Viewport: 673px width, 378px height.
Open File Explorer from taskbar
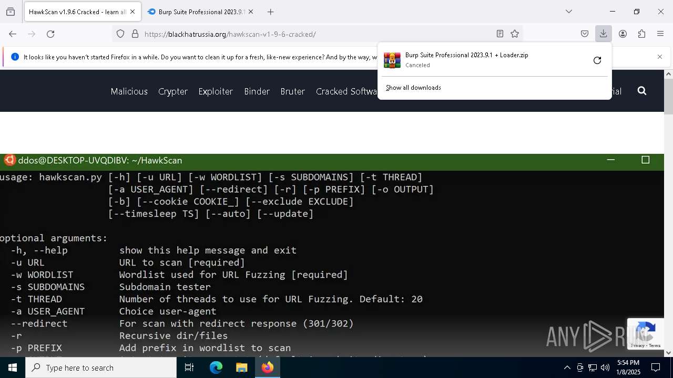pyautogui.click(x=241, y=367)
